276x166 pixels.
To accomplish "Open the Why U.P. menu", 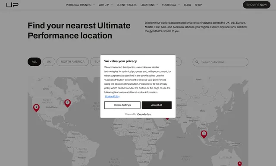I will [104, 5].
